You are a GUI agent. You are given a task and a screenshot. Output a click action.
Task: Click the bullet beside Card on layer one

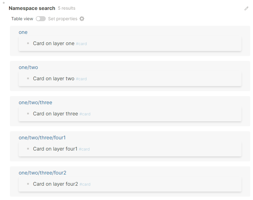click(28, 43)
